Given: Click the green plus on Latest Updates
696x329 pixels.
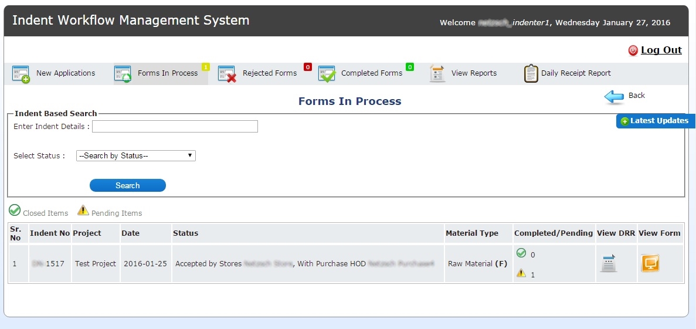Looking at the screenshot, I should (624, 121).
